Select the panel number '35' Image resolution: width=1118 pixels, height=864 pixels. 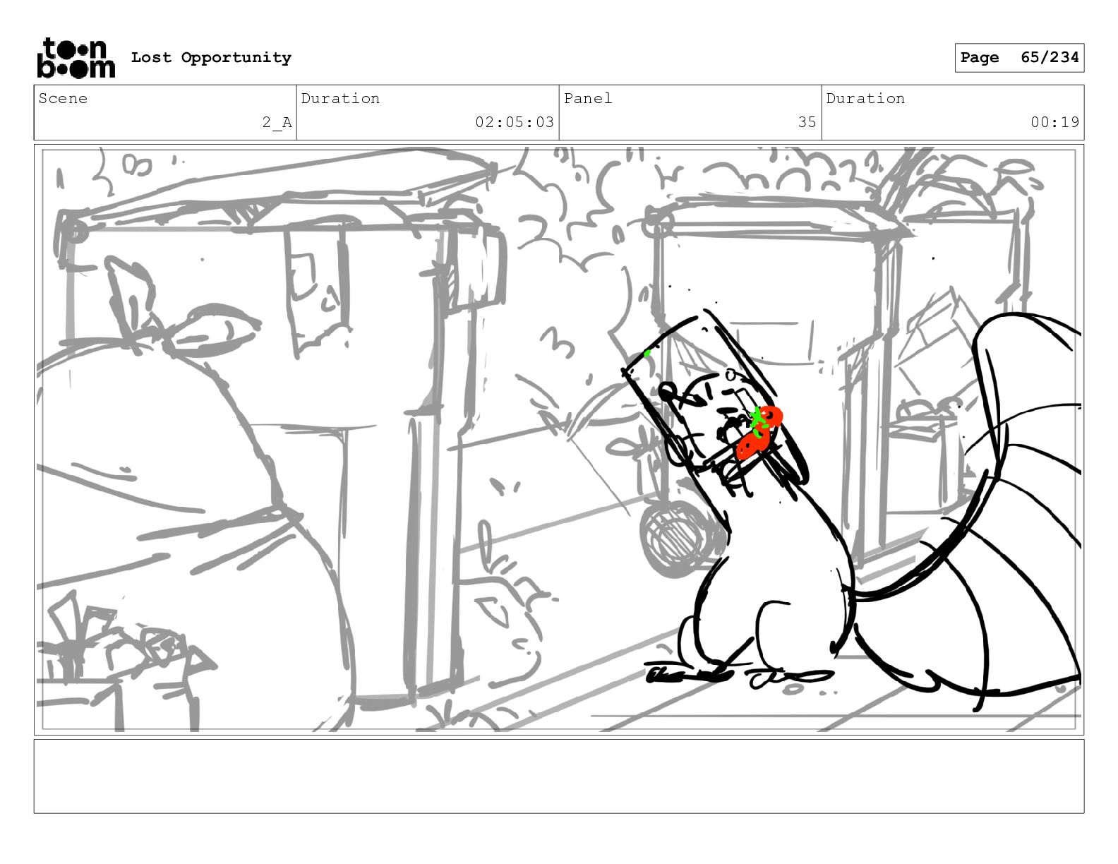(807, 122)
